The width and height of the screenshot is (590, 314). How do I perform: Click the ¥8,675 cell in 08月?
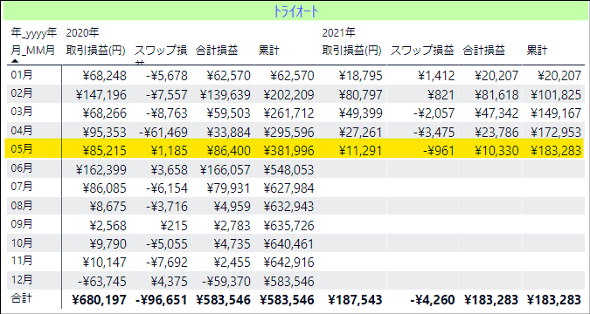108,207
